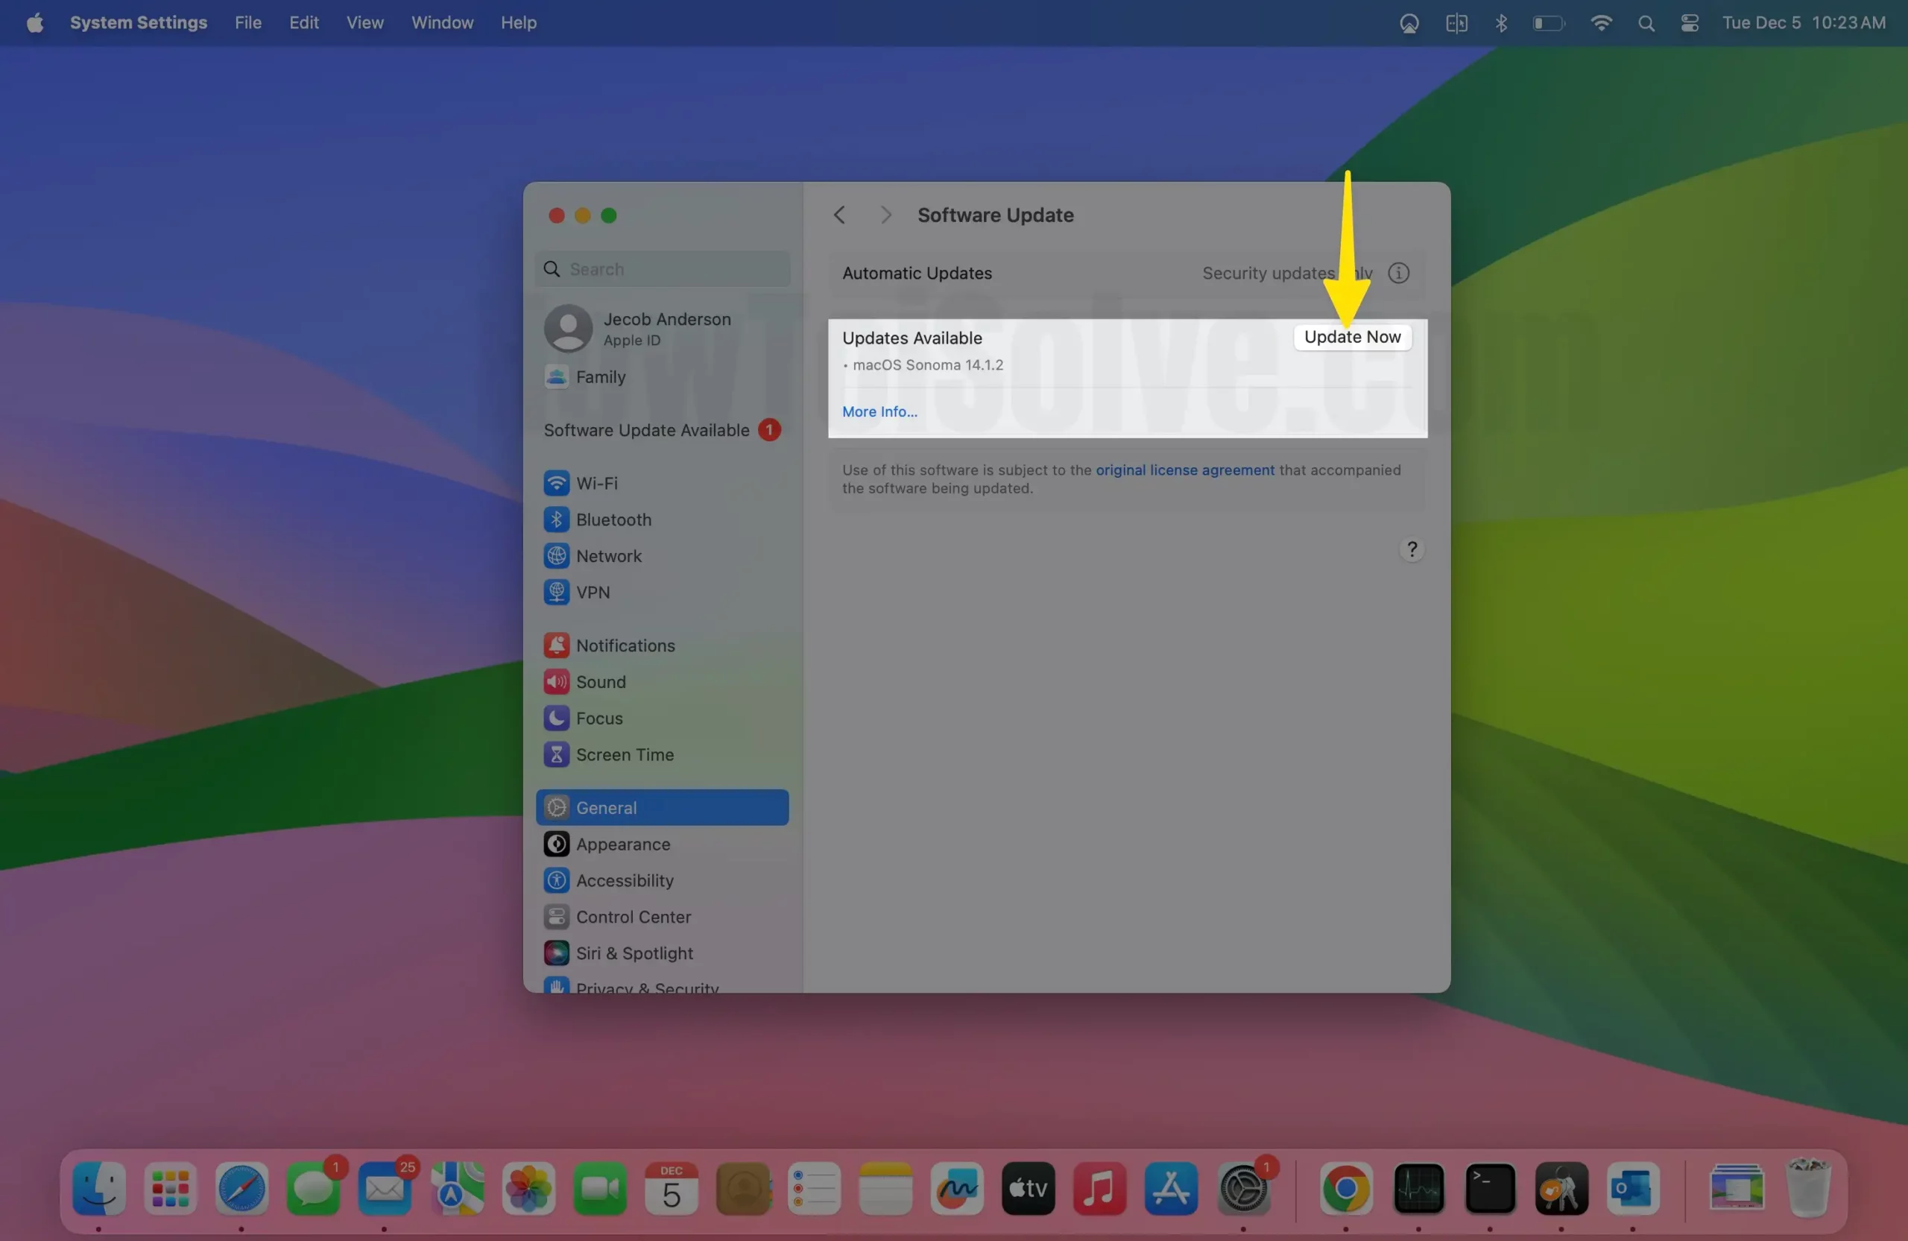Open Family settings in sidebar
Viewport: 1908px width, 1241px height.
point(663,377)
